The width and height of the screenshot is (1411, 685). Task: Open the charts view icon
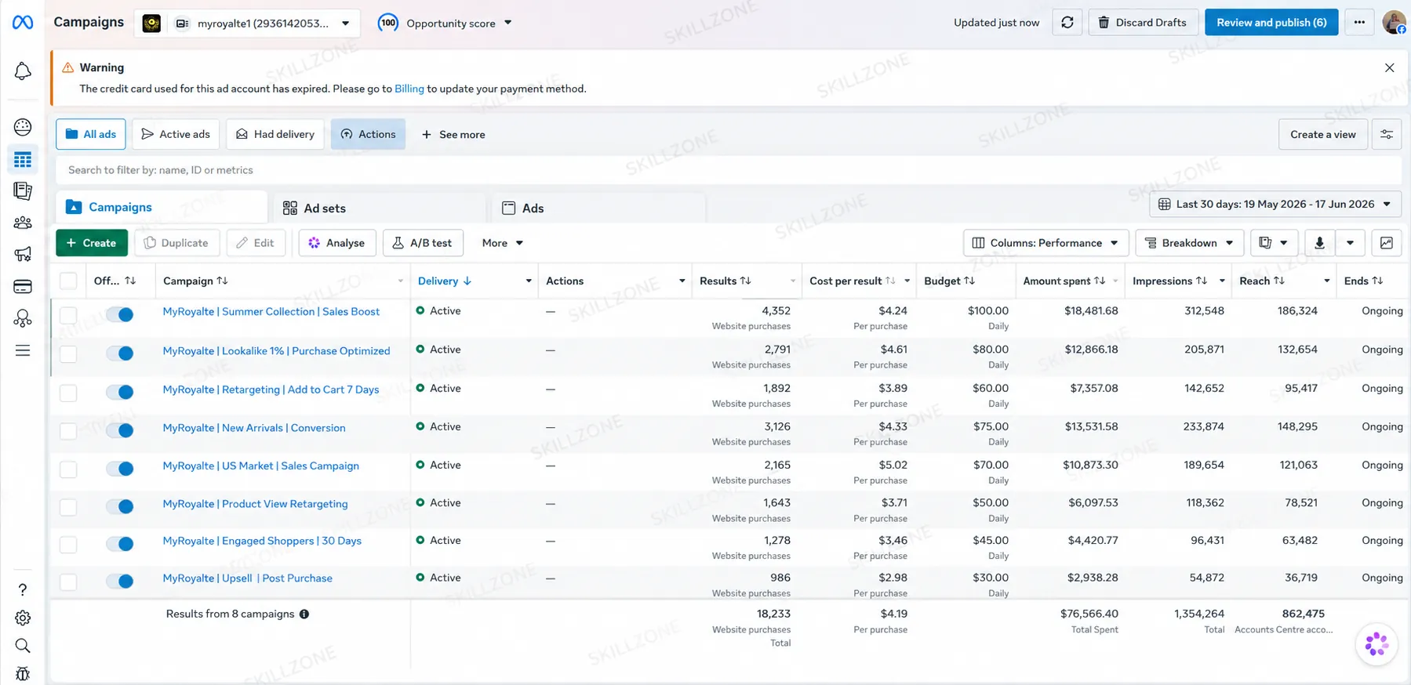click(x=1387, y=243)
